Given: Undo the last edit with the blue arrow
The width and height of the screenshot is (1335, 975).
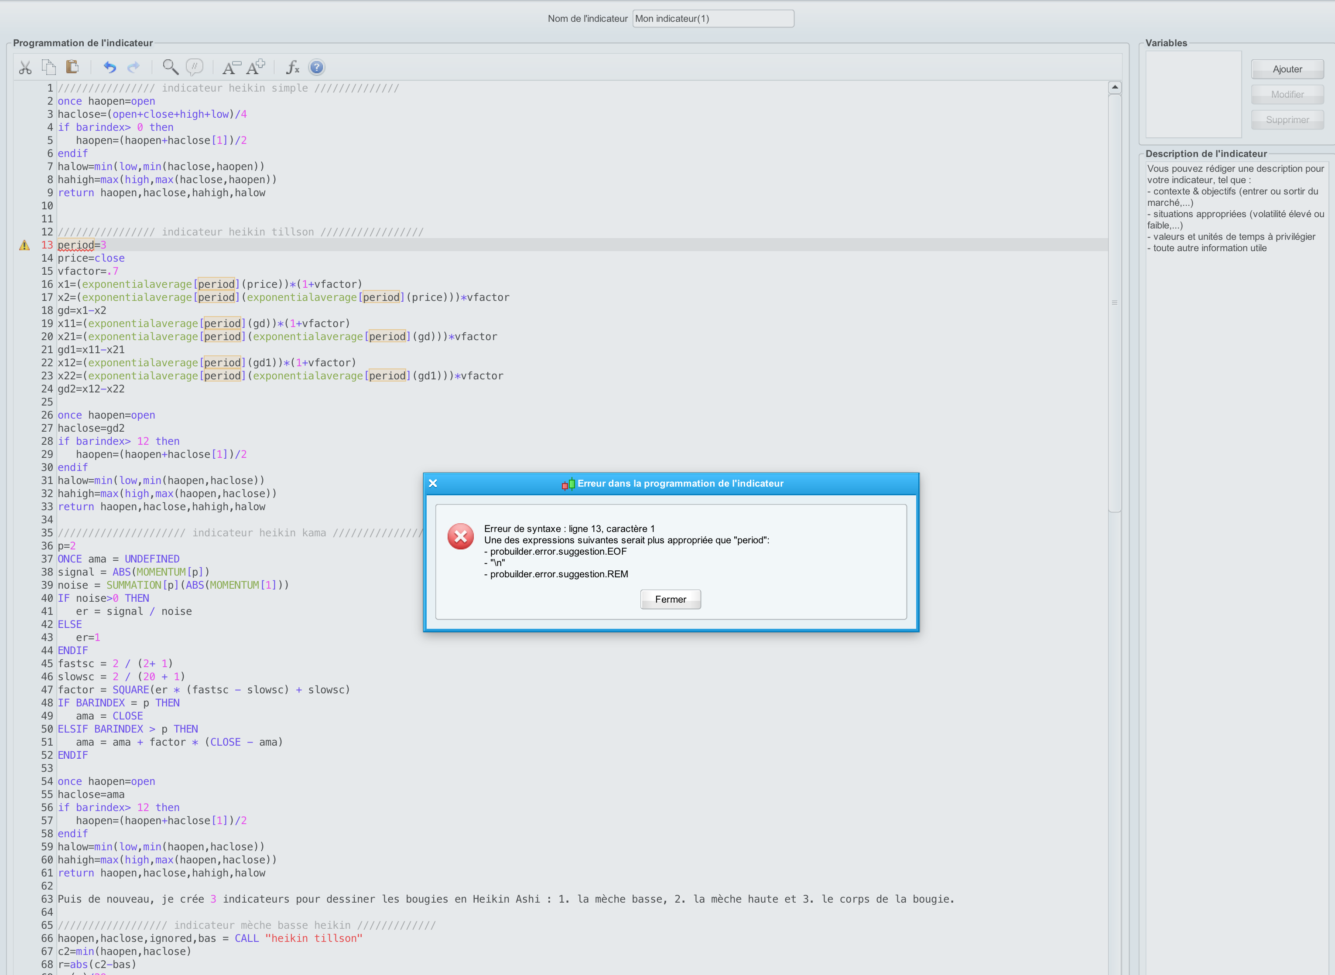Looking at the screenshot, I should pyautogui.click(x=110, y=67).
